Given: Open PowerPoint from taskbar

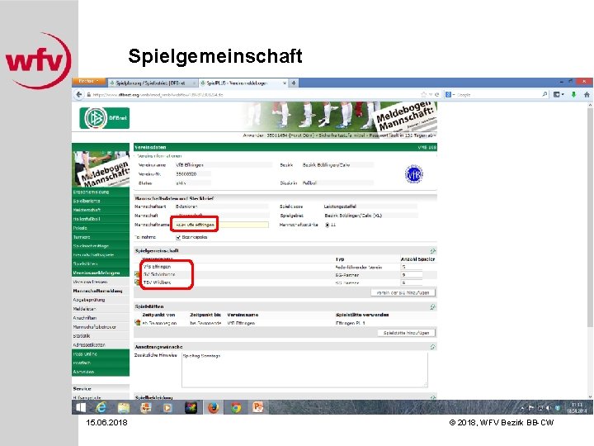Looking at the screenshot, I should coord(258,407).
